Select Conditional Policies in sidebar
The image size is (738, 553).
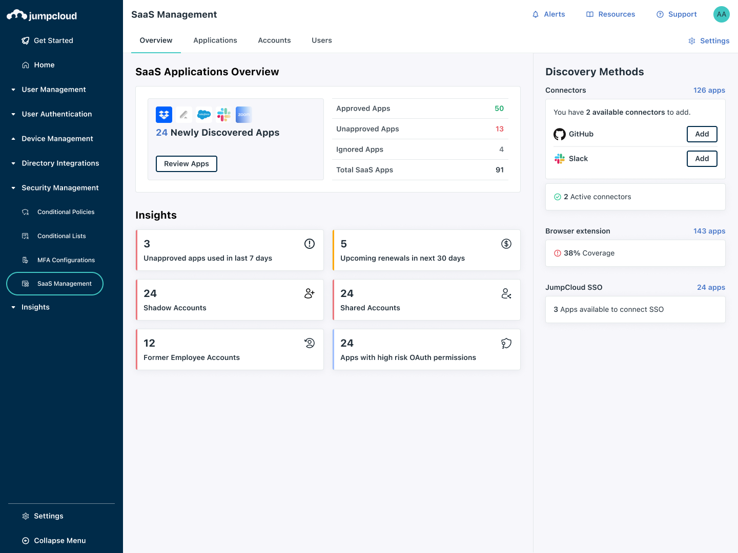(66, 212)
